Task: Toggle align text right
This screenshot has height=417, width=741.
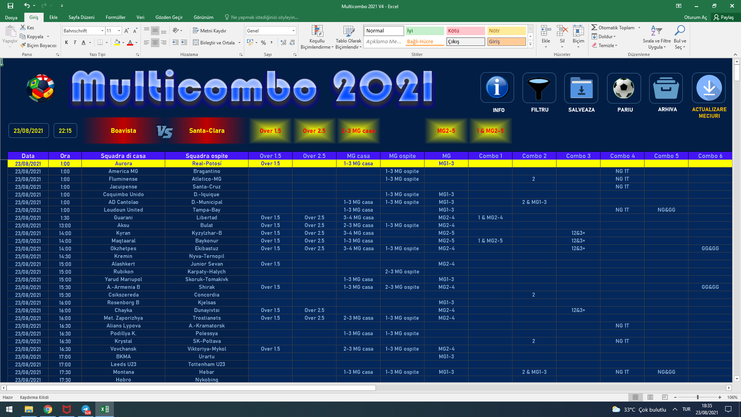Action: [x=163, y=42]
